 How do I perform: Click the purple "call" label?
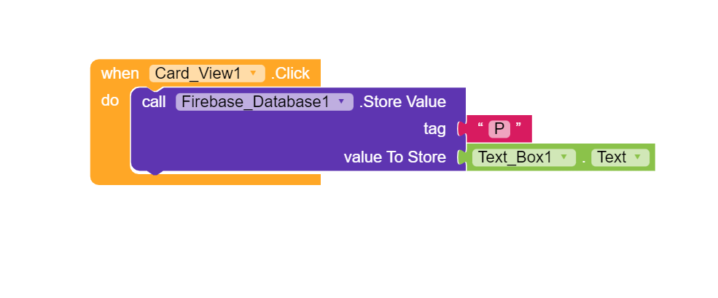click(154, 102)
